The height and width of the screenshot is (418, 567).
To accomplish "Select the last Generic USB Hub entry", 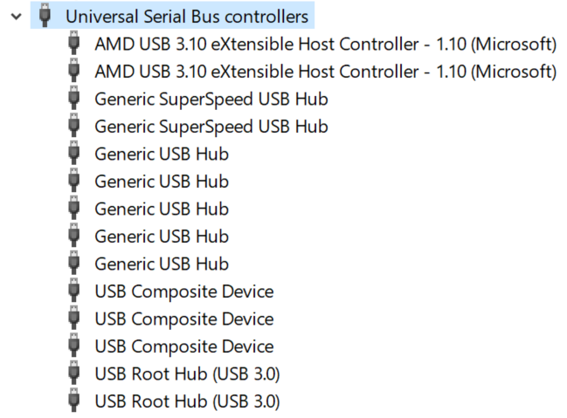I will click(161, 264).
